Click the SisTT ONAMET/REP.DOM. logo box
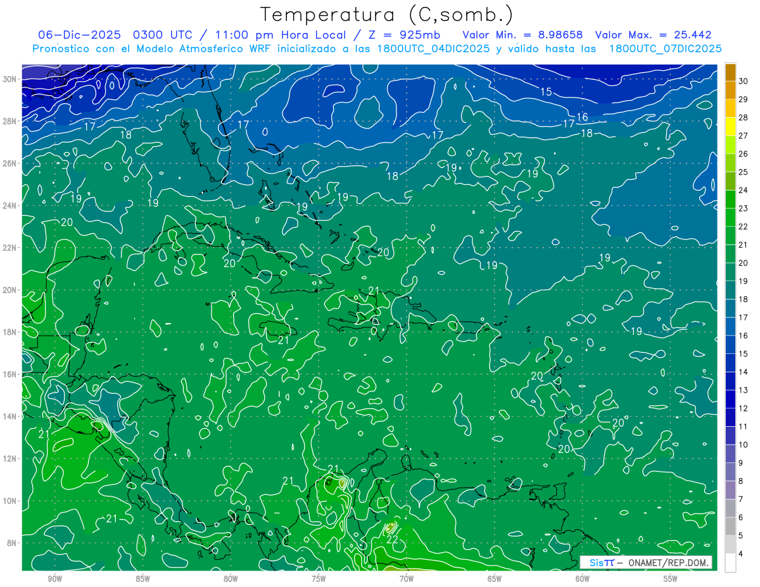760x587 pixels. click(x=645, y=562)
